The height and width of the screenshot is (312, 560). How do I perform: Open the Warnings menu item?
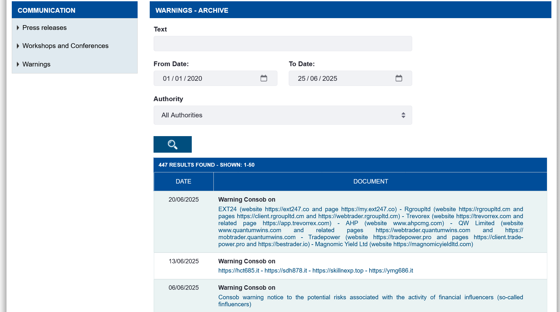pos(36,64)
